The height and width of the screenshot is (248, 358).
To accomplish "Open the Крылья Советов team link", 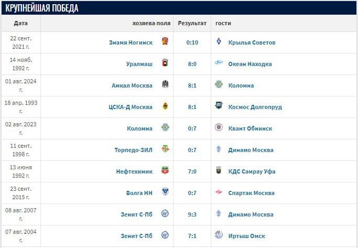I will click(252, 42).
